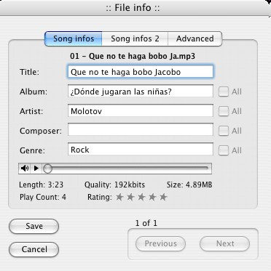Image resolution: width=271 pixels, height=271 pixels.
Task: Click the playback position slider knob
Action: click(48, 169)
